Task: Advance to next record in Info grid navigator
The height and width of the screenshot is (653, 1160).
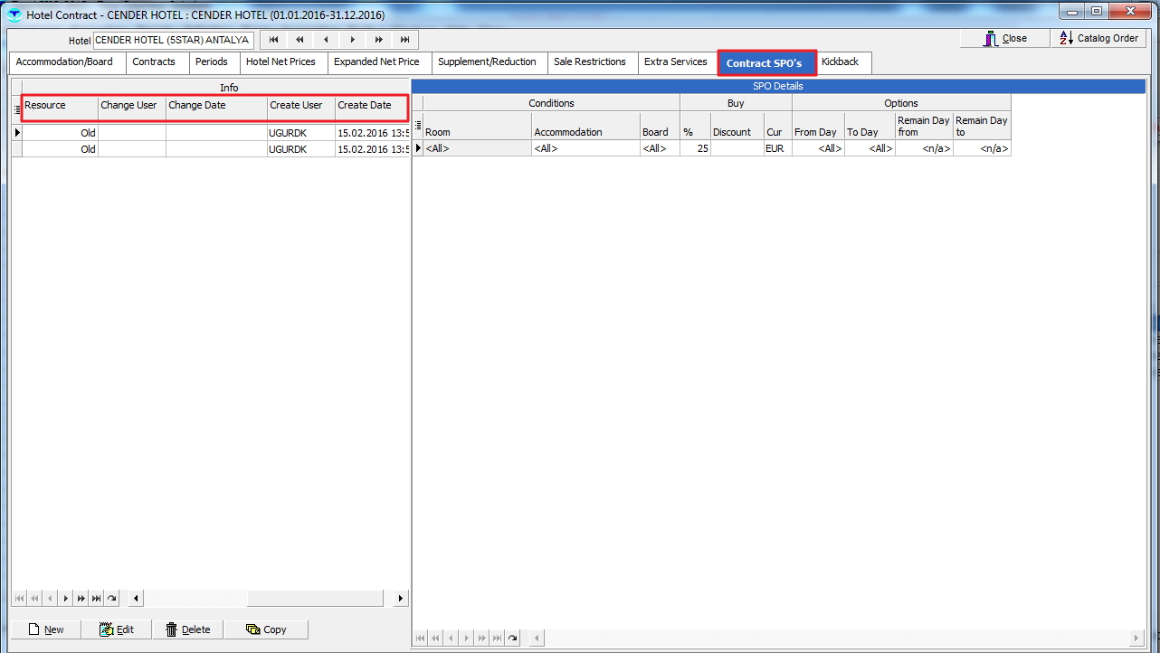Action: point(65,599)
